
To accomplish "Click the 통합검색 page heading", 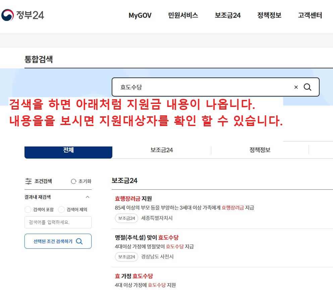I will click(x=39, y=59).
